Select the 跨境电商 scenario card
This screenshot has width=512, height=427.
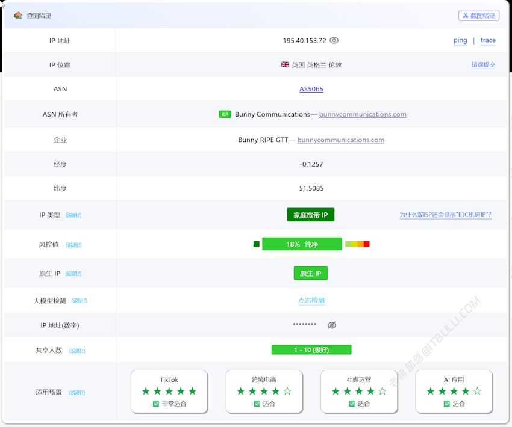tap(264, 392)
